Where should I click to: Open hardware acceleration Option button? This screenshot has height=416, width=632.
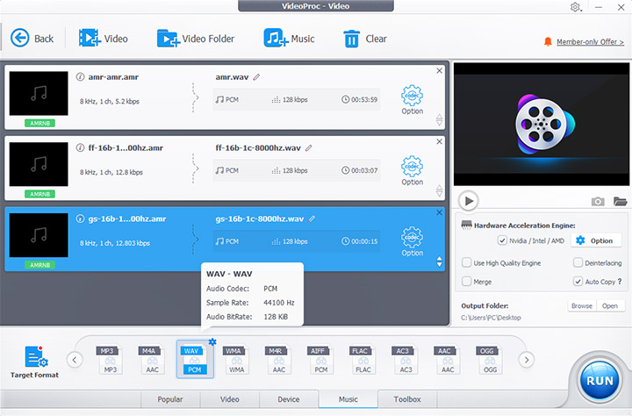tap(595, 240)
